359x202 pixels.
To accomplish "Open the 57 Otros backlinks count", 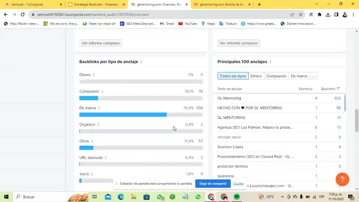I will (200, 141).
